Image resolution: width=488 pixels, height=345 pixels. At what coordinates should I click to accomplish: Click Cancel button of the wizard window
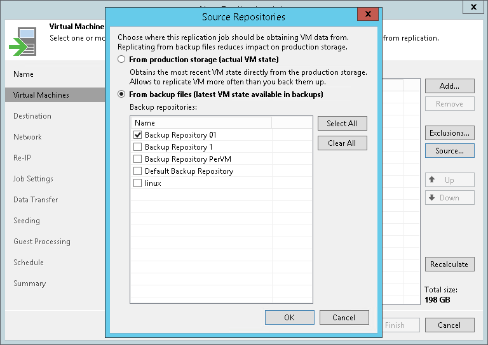tap(450, 325)
